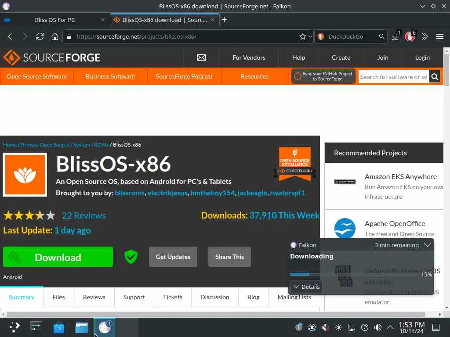Open the 22 Reviews link

click(84, 215)
